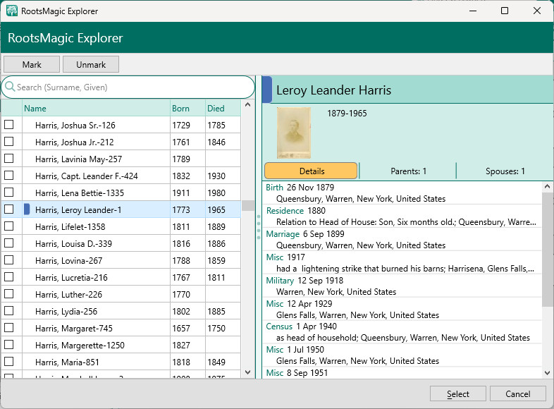Click the RootsMagic app icon in title bar
The width and height of the screenshot is (554, 409).
tap(12, 11)
